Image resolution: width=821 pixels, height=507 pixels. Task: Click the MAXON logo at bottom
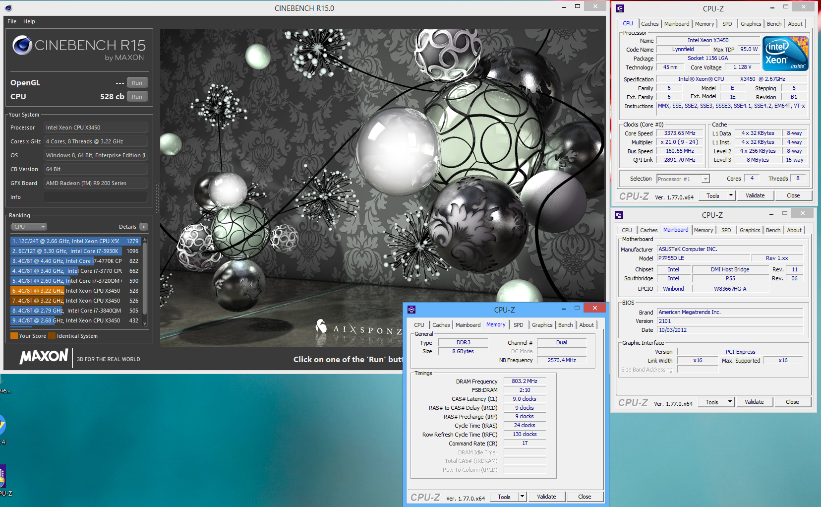click(44, 356)
